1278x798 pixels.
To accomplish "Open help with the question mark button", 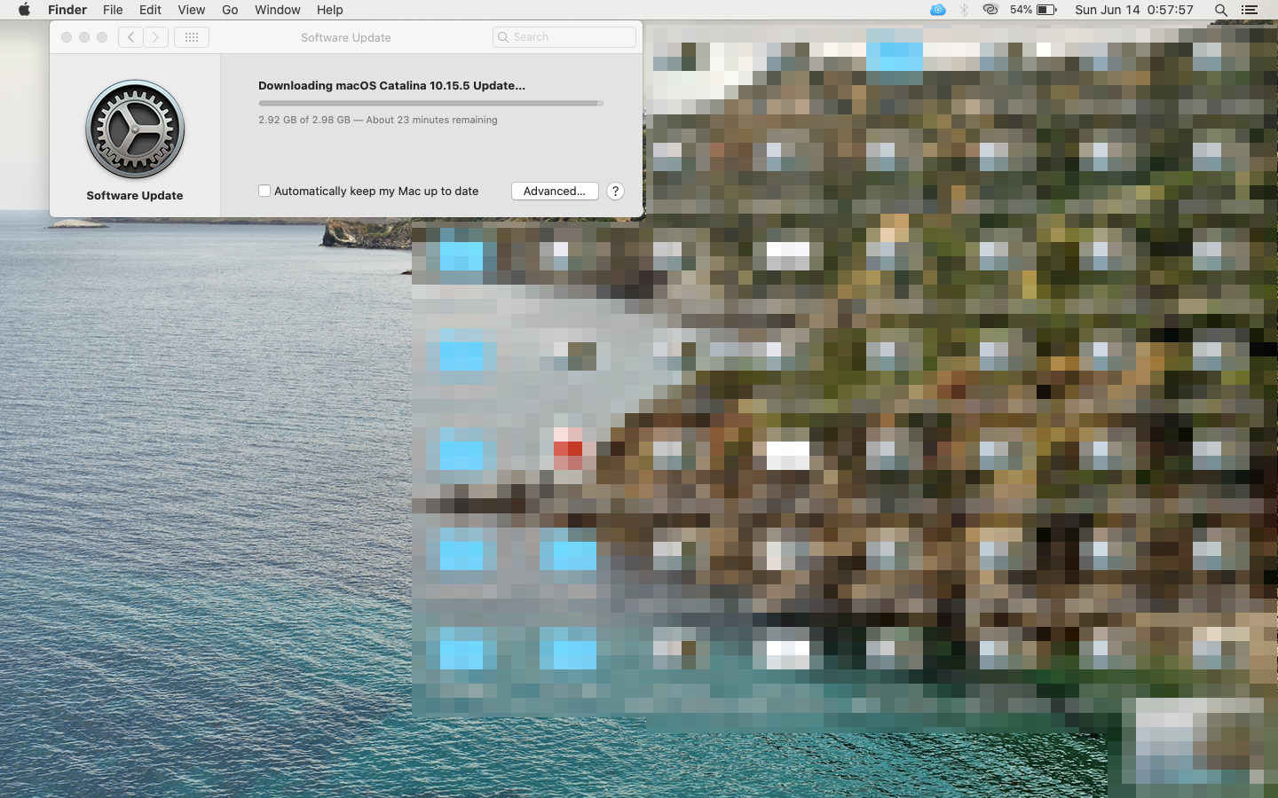I will point(615,191).
